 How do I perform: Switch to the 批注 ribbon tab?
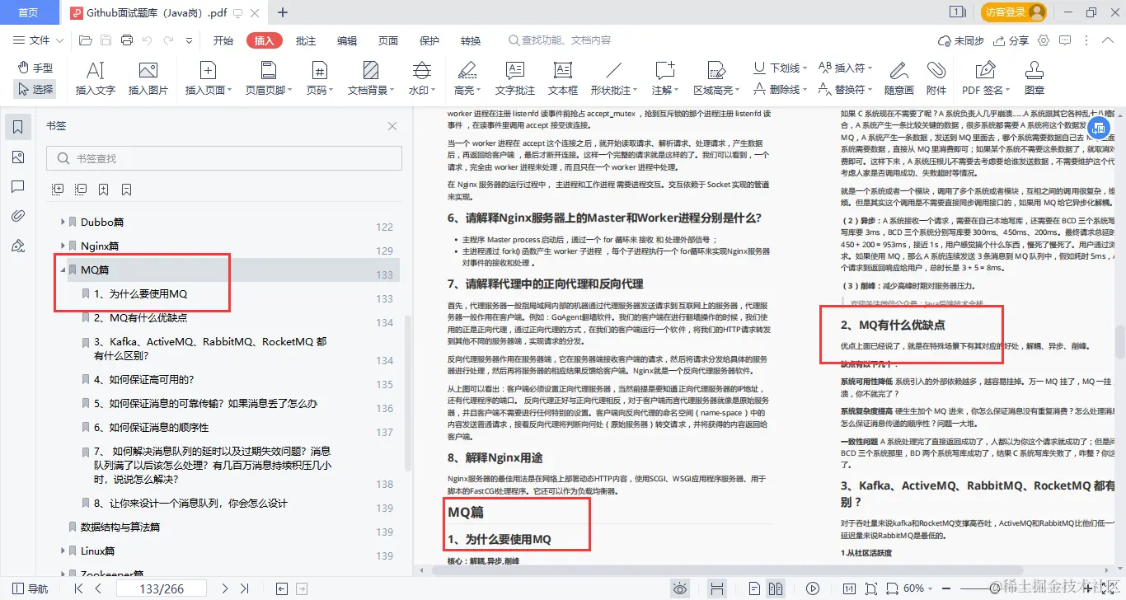pyautogui.click(x=306, y=39)
